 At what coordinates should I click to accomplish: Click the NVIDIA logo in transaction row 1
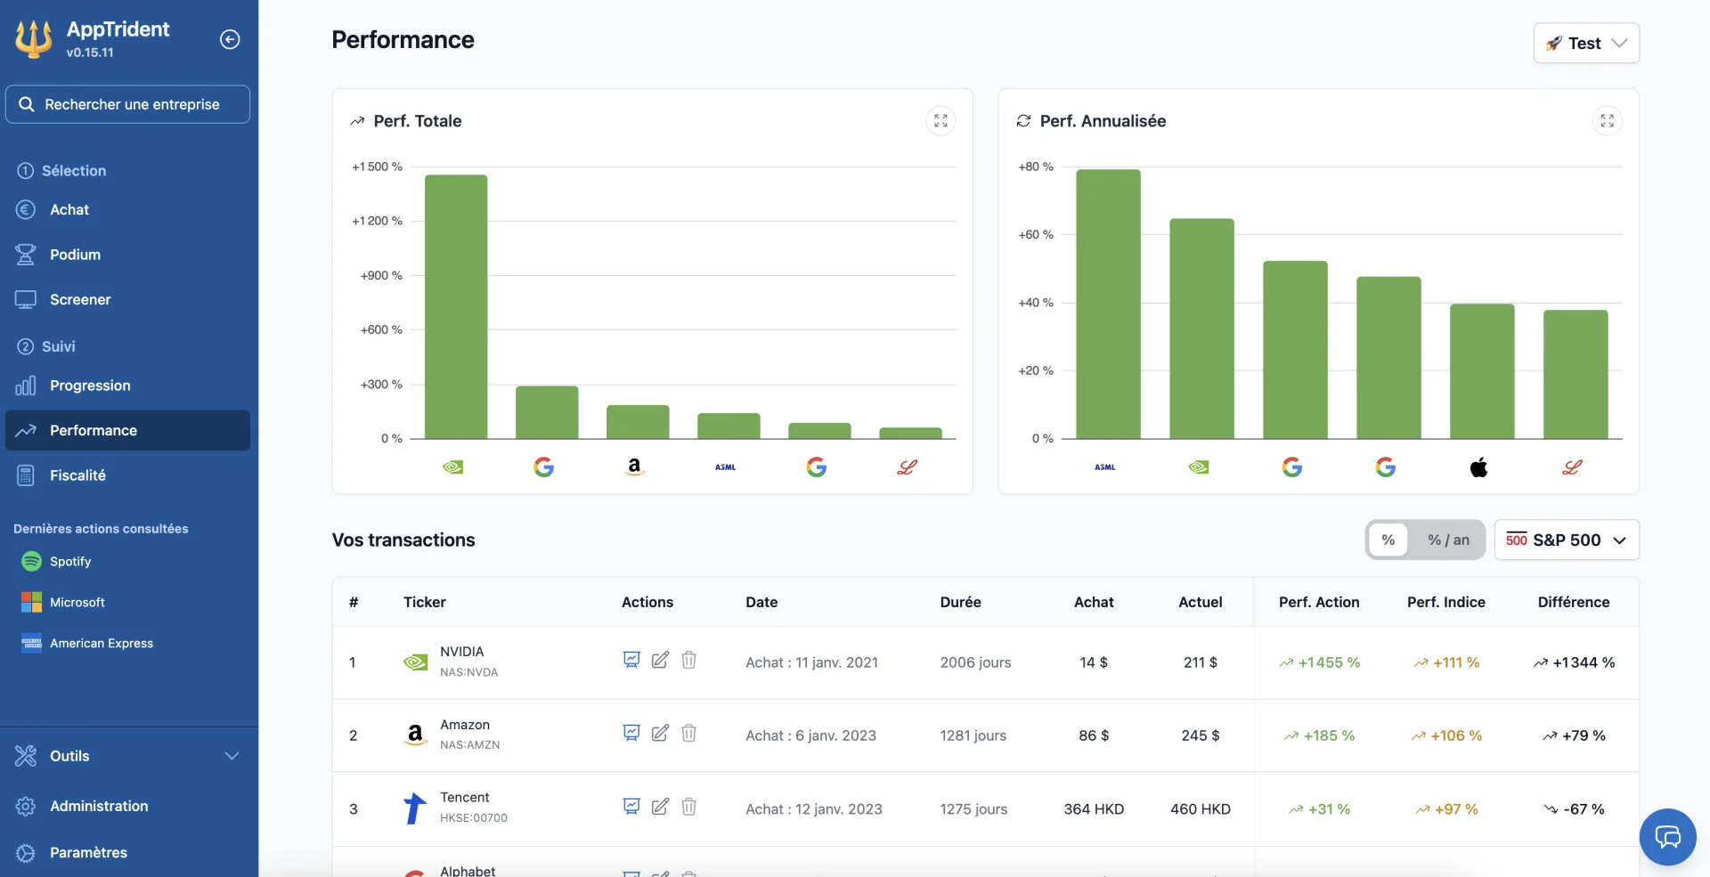coord(415,662)
